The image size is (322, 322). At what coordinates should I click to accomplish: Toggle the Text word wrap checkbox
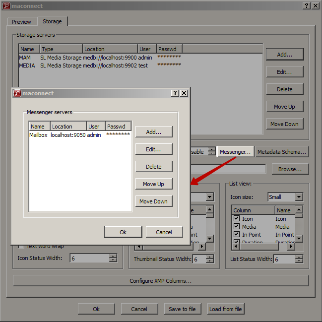pos(21,246)
